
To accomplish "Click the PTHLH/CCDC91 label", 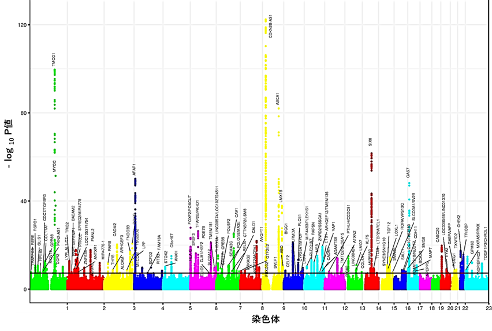I will coord(348,219).
